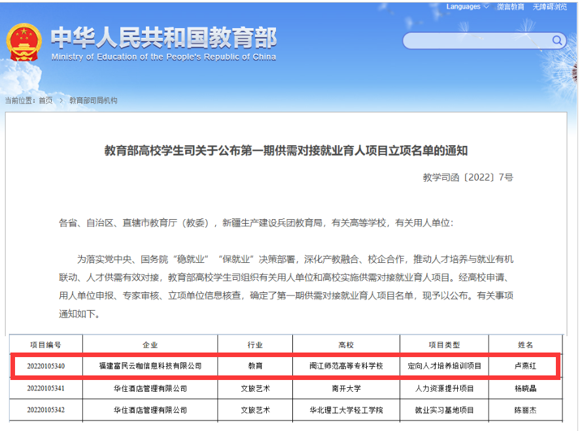
Task: Go to 首页 in the breadcrumb
Action: pyautogui.click(x=45, y=101)
